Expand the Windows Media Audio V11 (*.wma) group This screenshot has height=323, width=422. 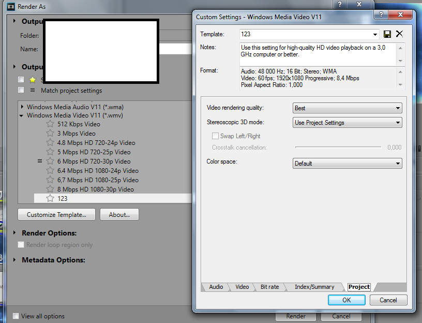tap(22, 107)
